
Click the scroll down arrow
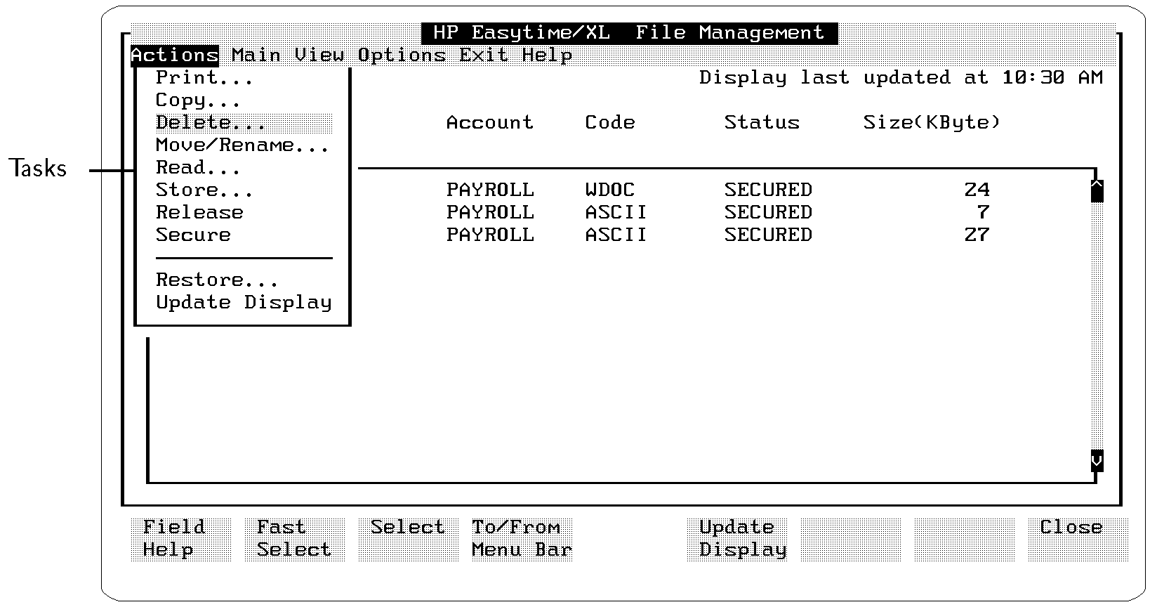1097,461
